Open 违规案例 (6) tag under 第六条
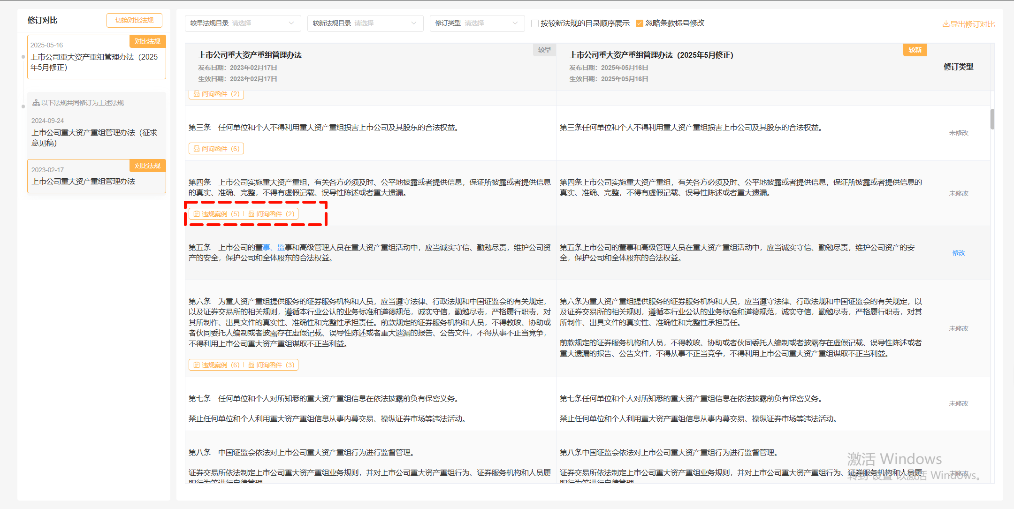 216,365
